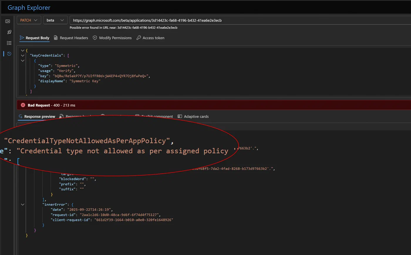Switch to the Request Headers tab
The height and width of the screenshot is (255, 411).
(x=71, y=38)
